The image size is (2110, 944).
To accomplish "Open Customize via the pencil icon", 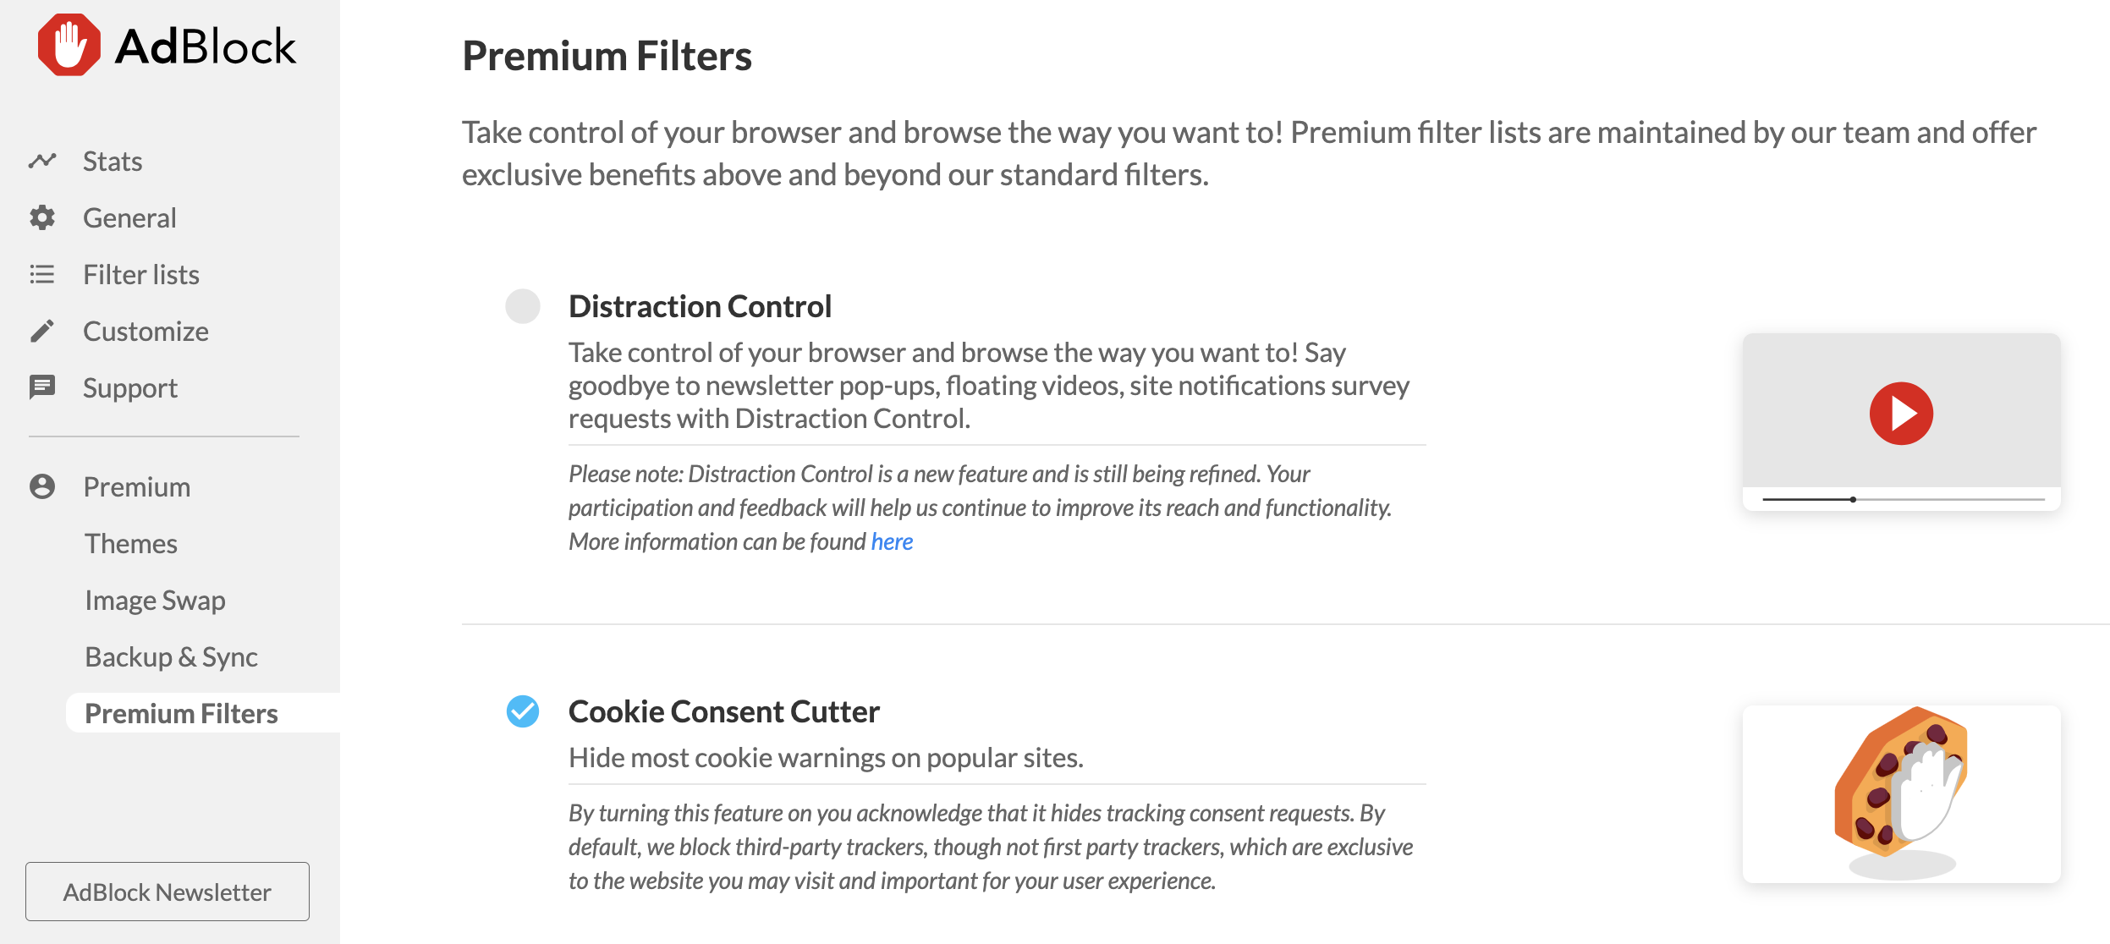I will click(42, 331).
